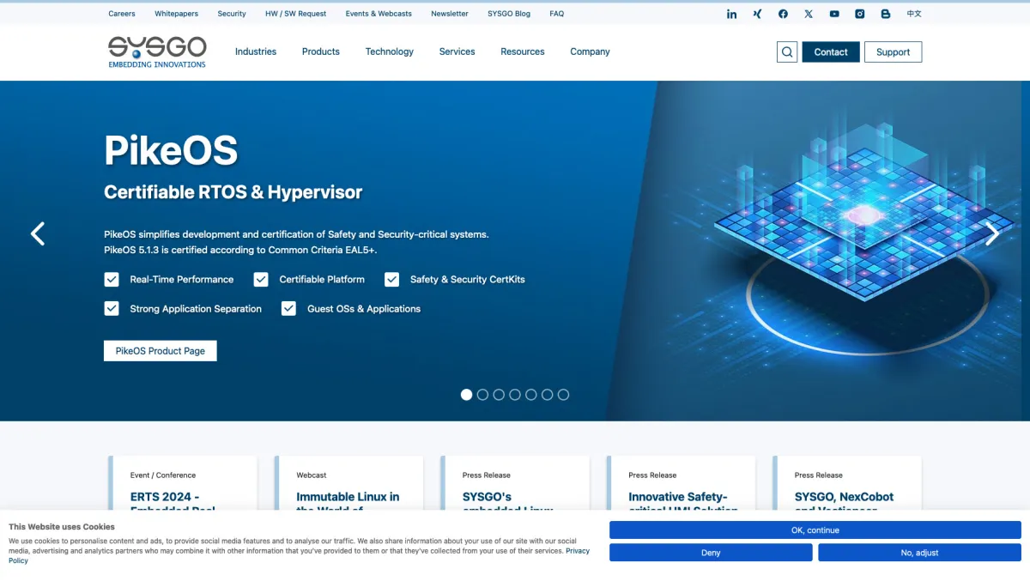Open the Careers link
The image size is (1030, 581).
[x=122, y=14]
